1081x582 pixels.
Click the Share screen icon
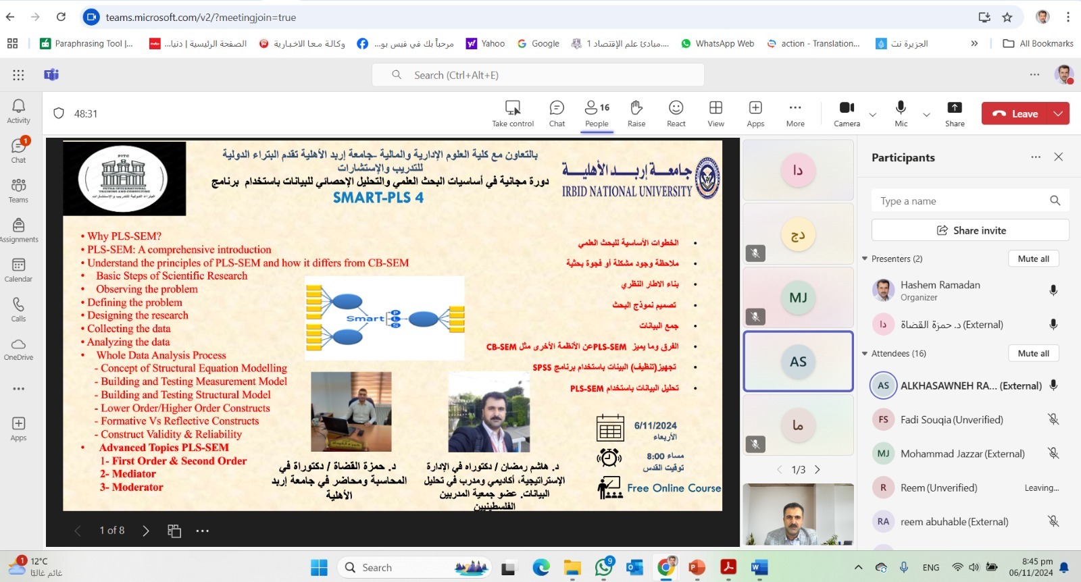pyautogui.click(x=954, y=108)
